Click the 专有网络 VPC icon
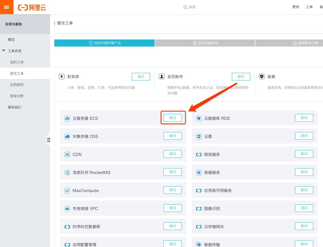This screenshot has width=323, height=247. pyautogui.click(x=67, y=209)
